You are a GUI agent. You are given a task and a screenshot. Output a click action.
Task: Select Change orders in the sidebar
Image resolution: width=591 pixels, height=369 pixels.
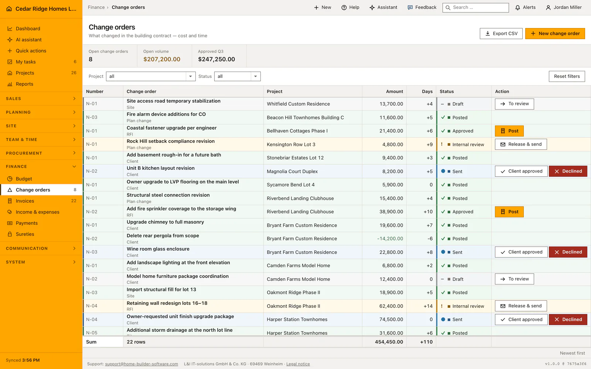click(41, 190)
